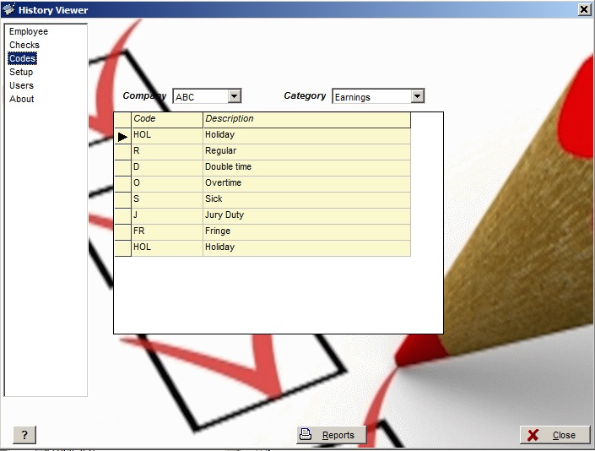Click the Reports button label
The width and height of the screenshot is (595, 451).
338,435
